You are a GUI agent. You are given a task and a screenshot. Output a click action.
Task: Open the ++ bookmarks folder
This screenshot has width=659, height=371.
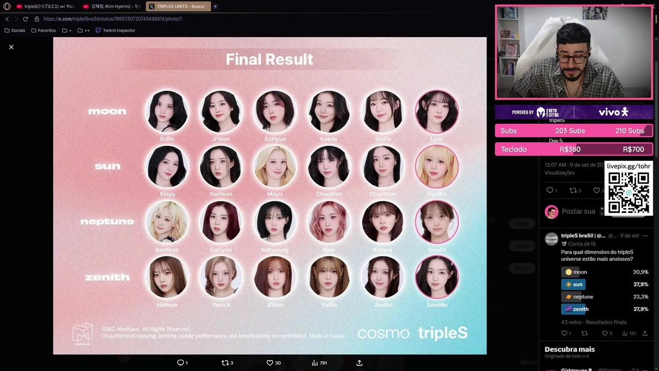[83, 30]
